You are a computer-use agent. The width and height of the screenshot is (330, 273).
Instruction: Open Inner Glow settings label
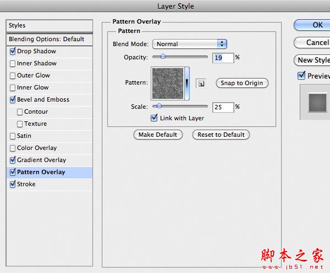33,88
